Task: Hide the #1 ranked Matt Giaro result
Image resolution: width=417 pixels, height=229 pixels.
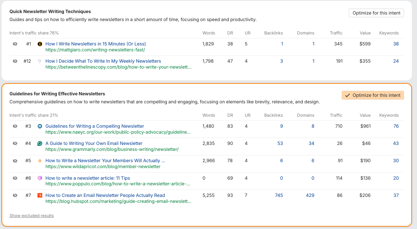Action: tap(15, 44)
